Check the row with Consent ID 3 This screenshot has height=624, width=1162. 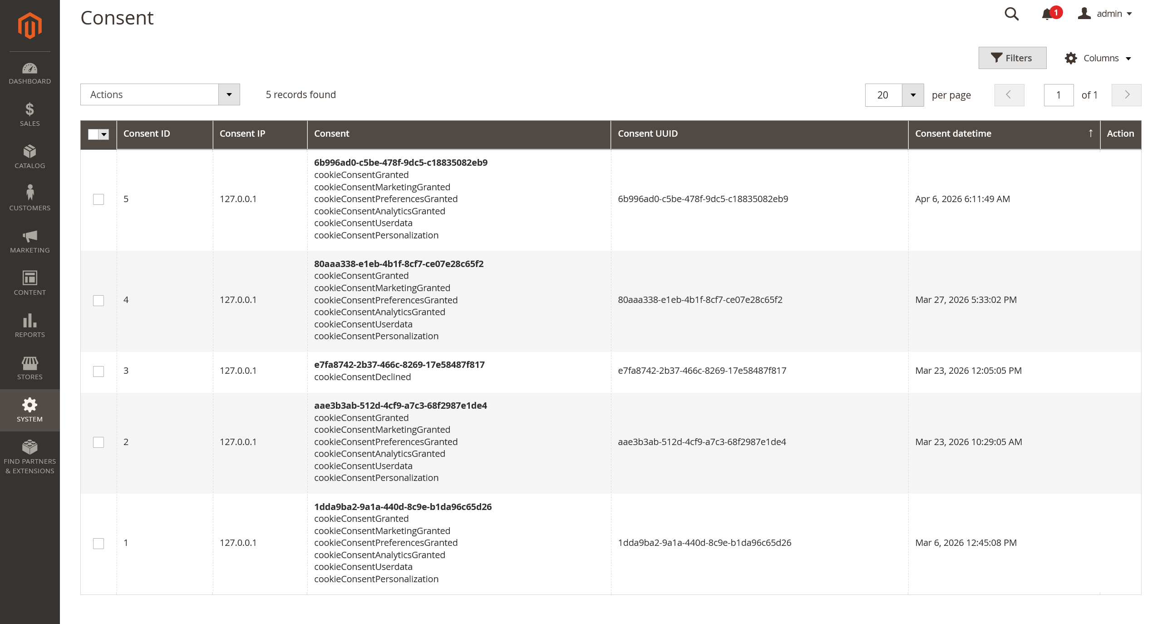tap(98, 371)
